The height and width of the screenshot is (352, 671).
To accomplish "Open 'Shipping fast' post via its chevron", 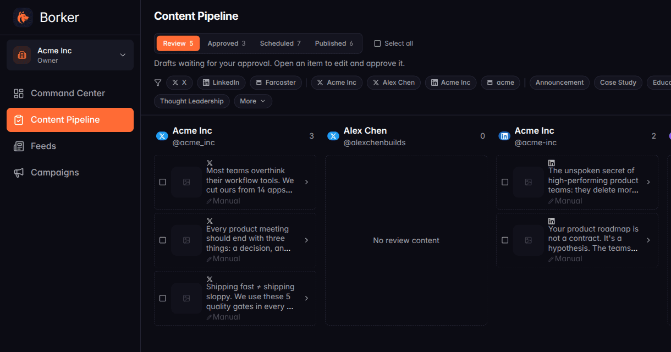I will (306, 298).
